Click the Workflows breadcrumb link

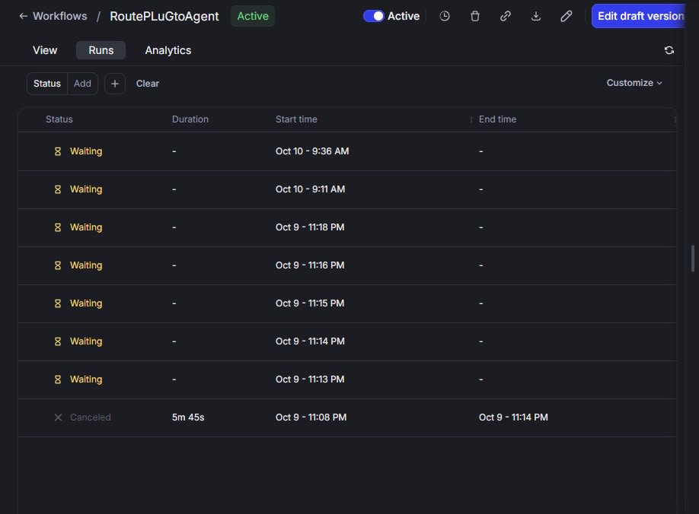pyautogui.click(x=59, y=16)
